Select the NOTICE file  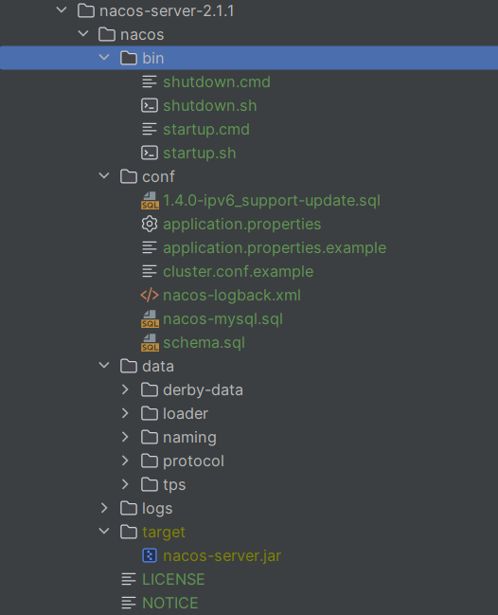[170, 603]
